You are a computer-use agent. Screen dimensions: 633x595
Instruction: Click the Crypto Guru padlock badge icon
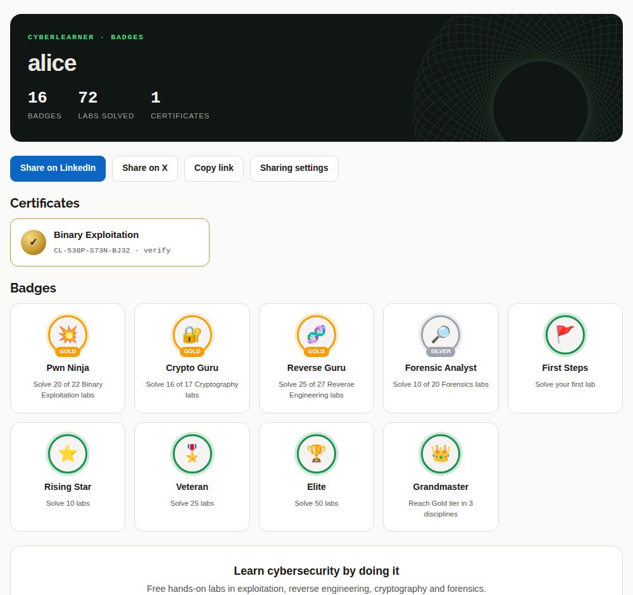click(x=192, y=335)
